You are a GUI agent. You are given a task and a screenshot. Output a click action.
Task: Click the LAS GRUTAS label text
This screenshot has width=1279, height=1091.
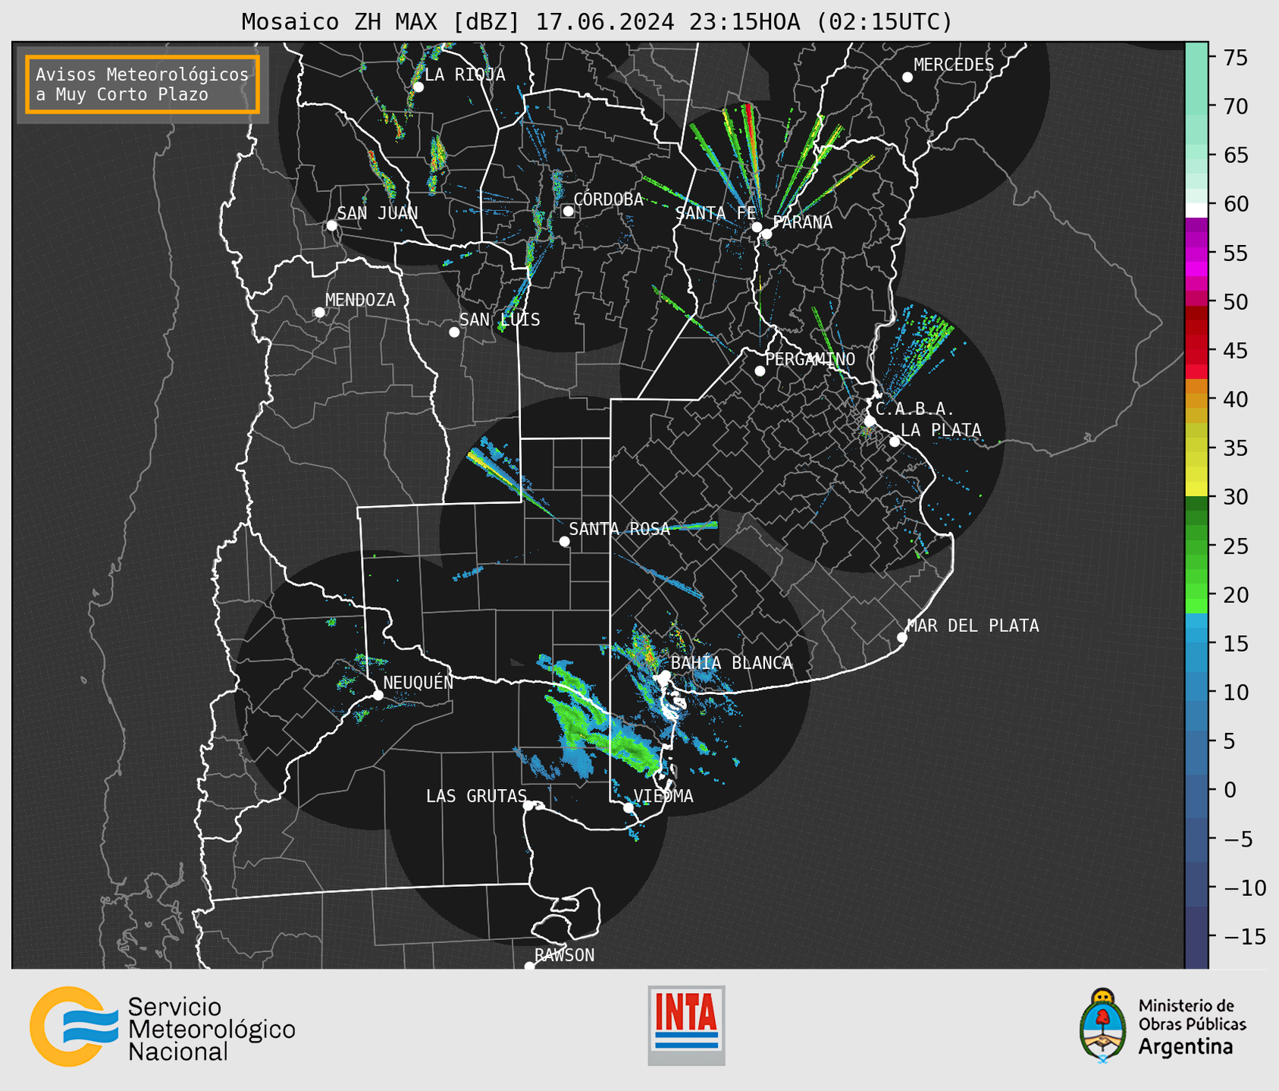pyautogui.click(x=476, y=796)
